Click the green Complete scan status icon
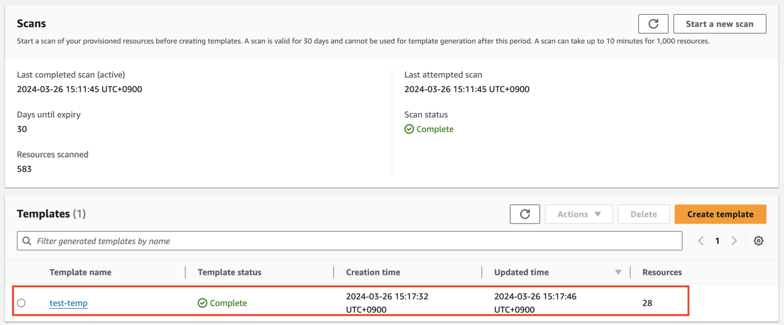Viewport: 784px width, 325px height. 409,129
